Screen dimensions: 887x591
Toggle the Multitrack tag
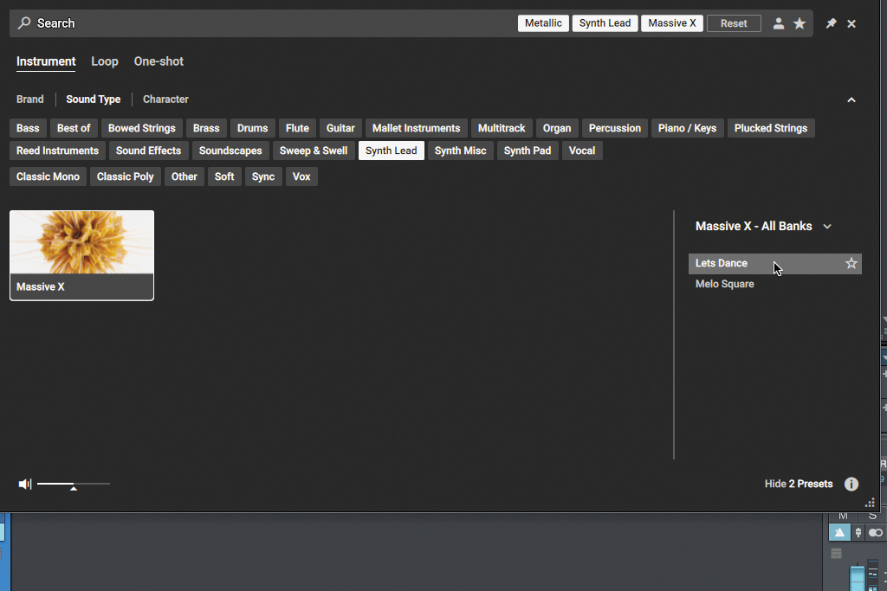(x=502, y=128)
